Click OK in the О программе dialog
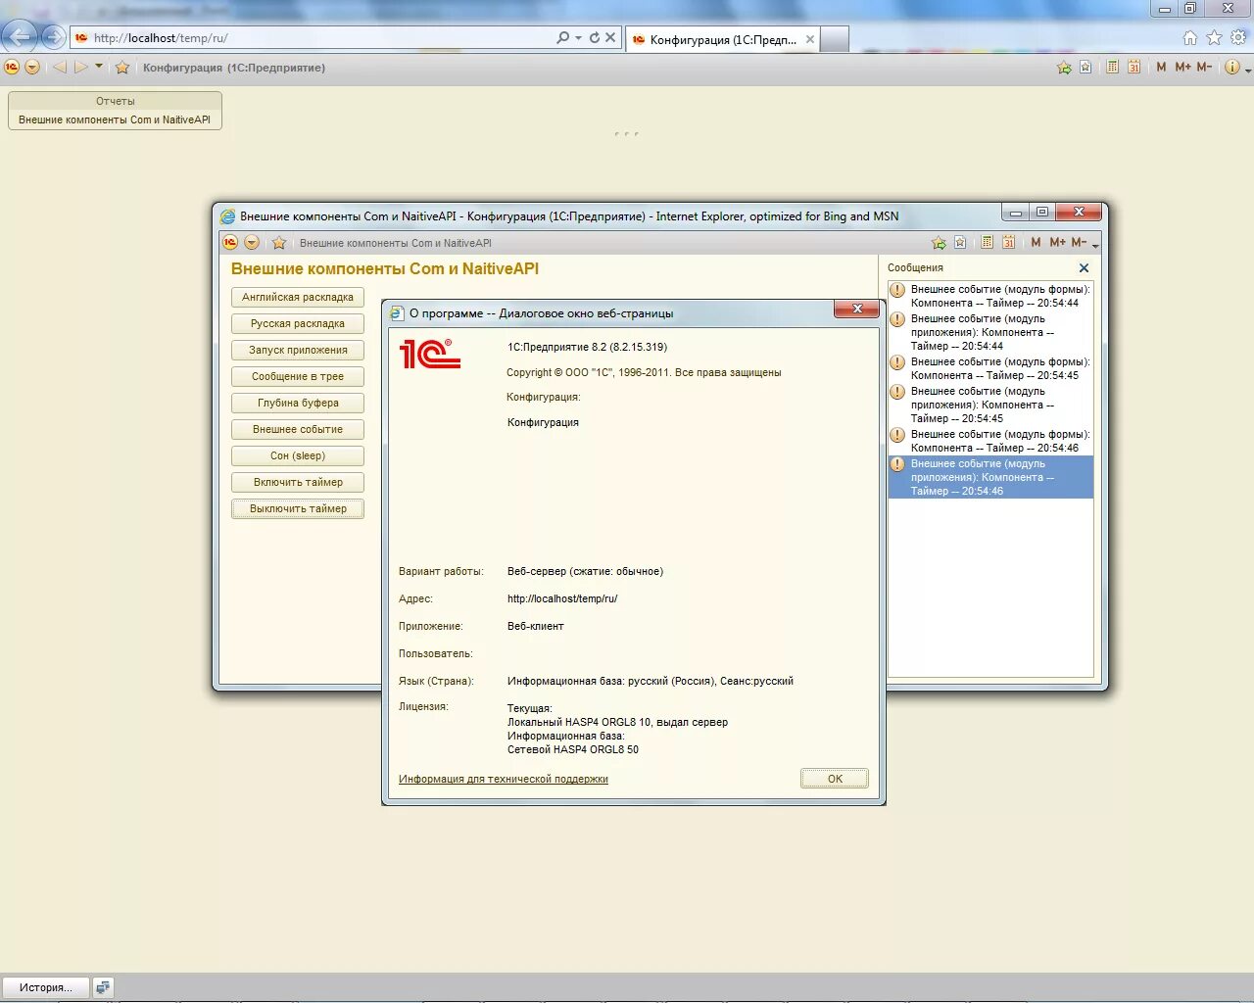The height and width of the screenshot is (1003, 1254). point(835,779)
